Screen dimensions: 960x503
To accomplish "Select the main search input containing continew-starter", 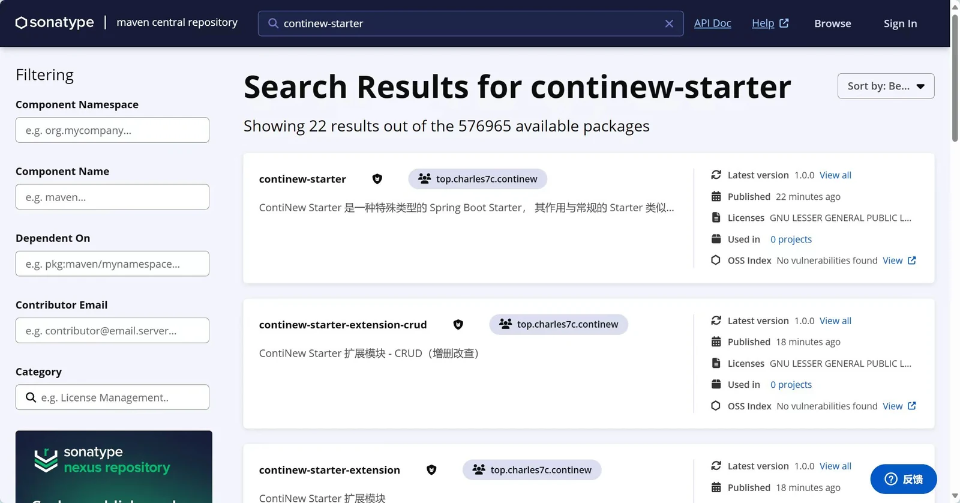I will tap(470, 23).
